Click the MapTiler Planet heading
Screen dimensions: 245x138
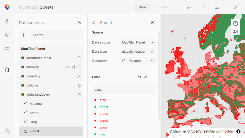coord(33,49)
